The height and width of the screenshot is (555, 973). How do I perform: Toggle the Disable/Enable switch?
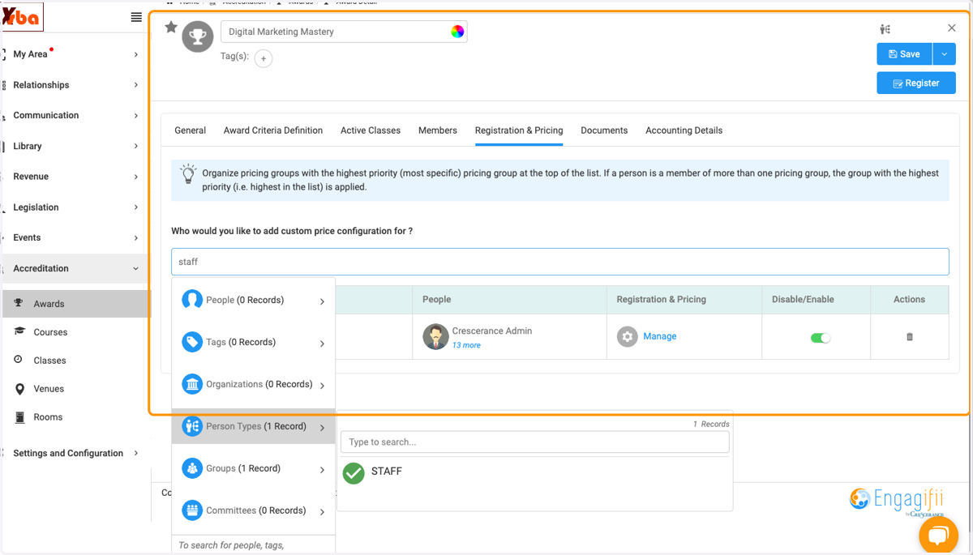pyautogui.click(x=821, y=338)
